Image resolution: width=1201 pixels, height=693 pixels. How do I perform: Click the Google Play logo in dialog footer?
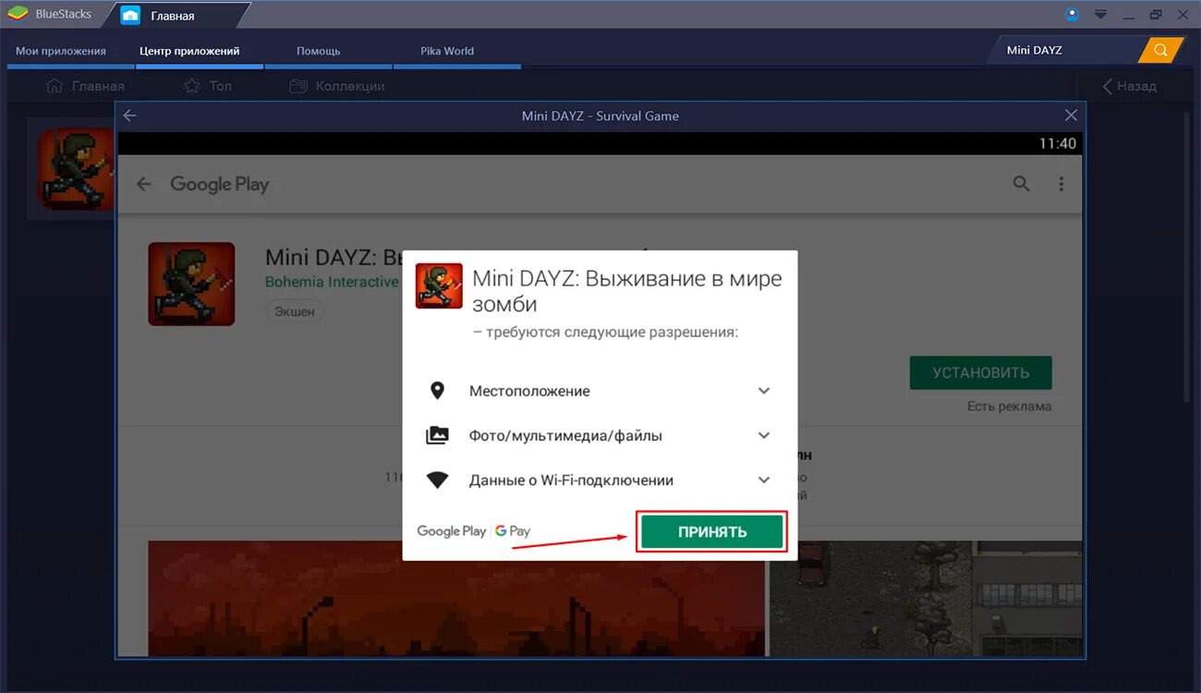point(451,531)
